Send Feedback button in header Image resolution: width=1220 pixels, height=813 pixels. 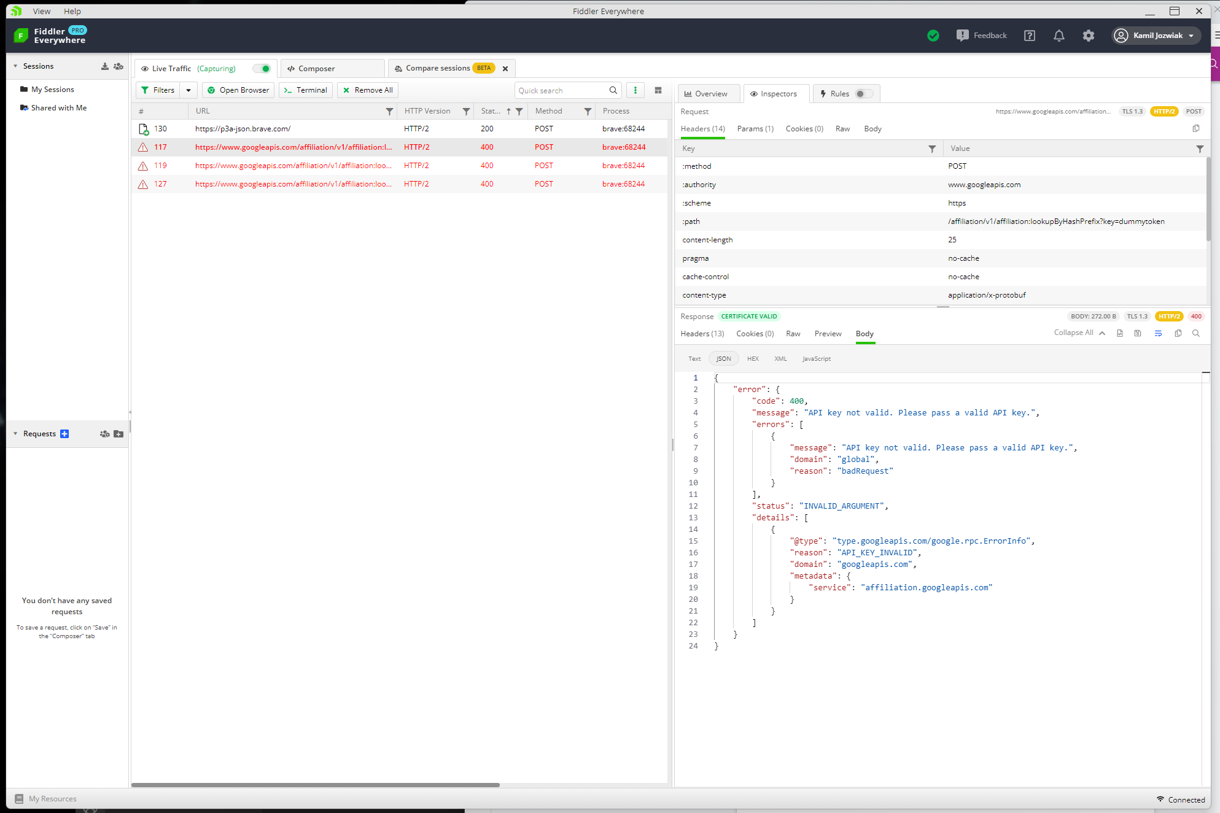pyautogui.click(x=982, y=36)
